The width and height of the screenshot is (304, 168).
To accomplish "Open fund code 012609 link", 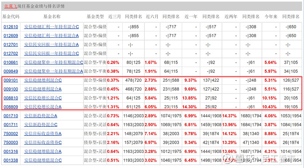I will click(x=11, y=36).
